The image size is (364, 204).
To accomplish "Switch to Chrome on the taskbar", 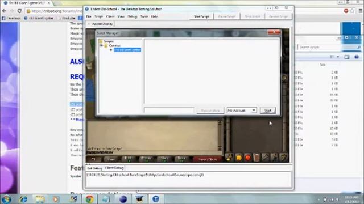I will [90, 199].
